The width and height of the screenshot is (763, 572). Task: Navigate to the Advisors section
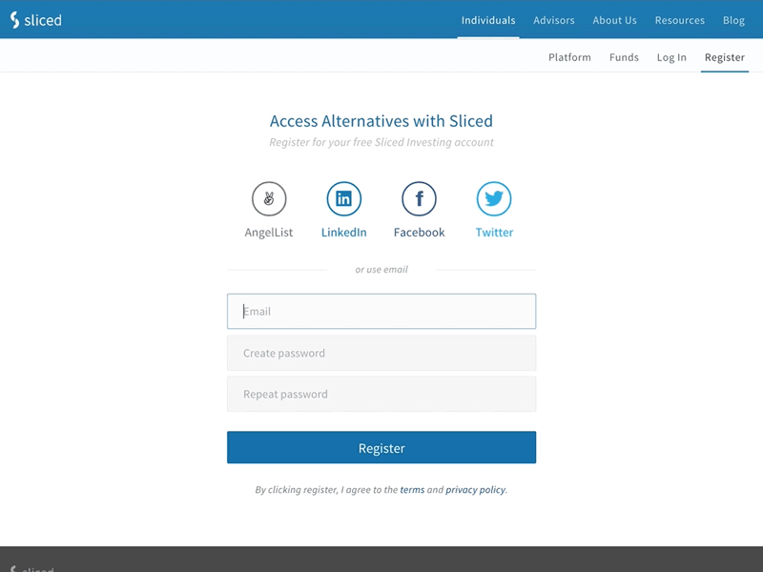click(x=553, y=19)
